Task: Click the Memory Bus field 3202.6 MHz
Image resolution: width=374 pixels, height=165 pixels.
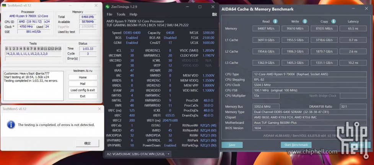Action: (x=266, y=107)
